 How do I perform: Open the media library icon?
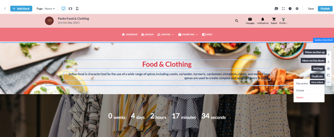276,9
